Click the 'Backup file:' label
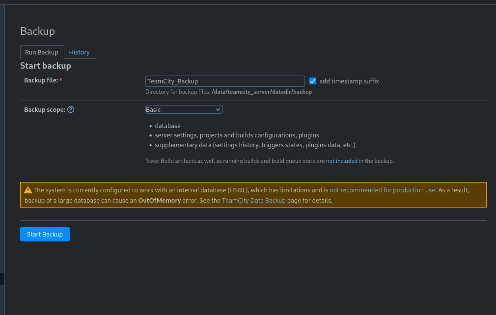The height and width of the screenshot is (315, 496). pyautogui.click(x=41, y=80)
